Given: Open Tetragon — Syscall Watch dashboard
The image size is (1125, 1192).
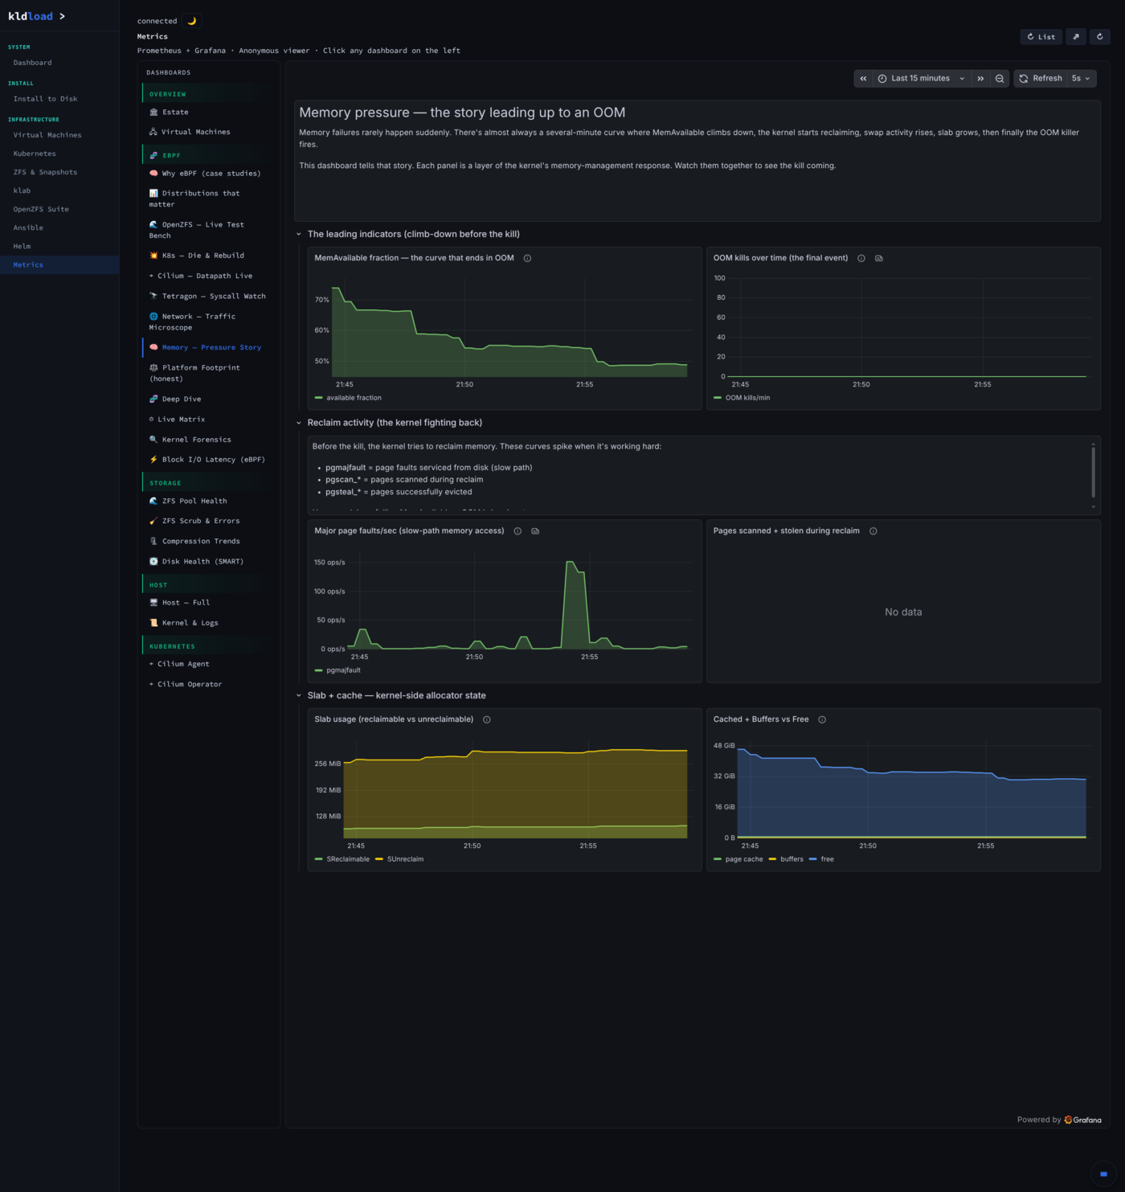Looking at the screenshot, I should pos(208,297).
